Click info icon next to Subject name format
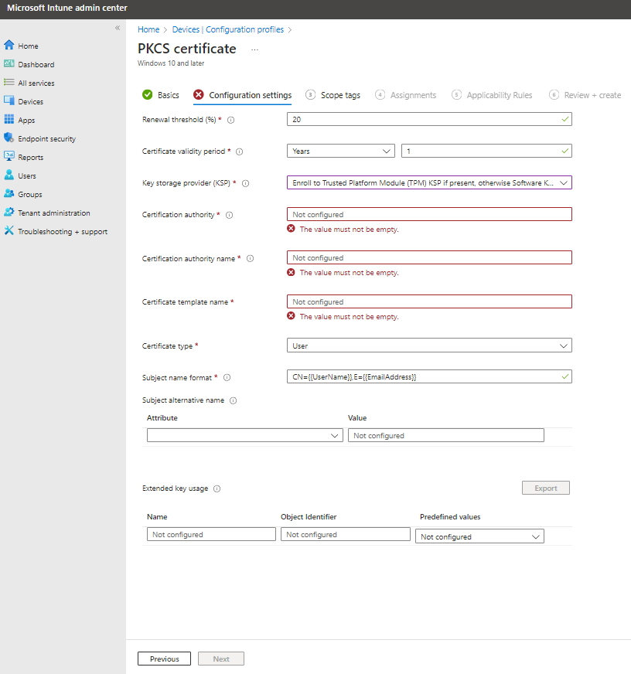631x674 pixels. [227, 377]
